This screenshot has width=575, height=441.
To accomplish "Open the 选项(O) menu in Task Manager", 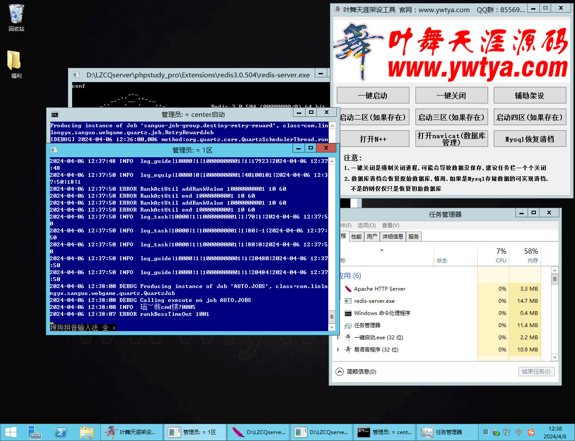I will pyautogui.click(x=366, y=225).
